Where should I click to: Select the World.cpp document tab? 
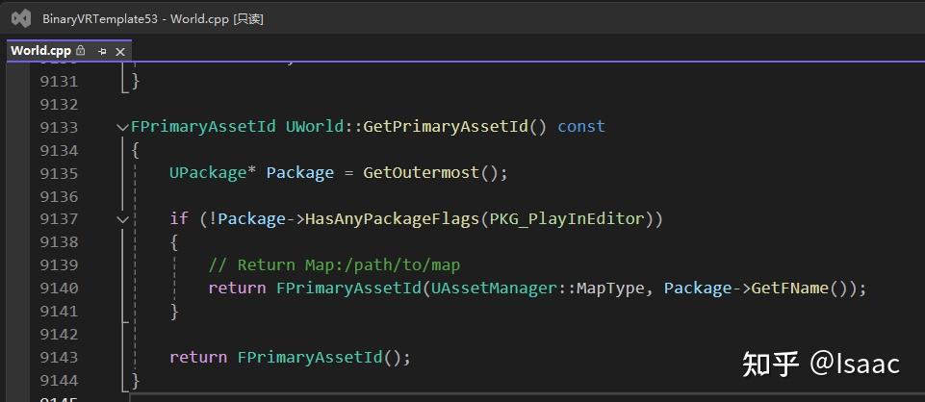pyautogui.click(x=40, y=50)
